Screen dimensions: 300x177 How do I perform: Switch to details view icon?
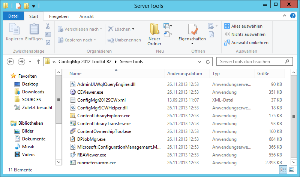(283, 170)
